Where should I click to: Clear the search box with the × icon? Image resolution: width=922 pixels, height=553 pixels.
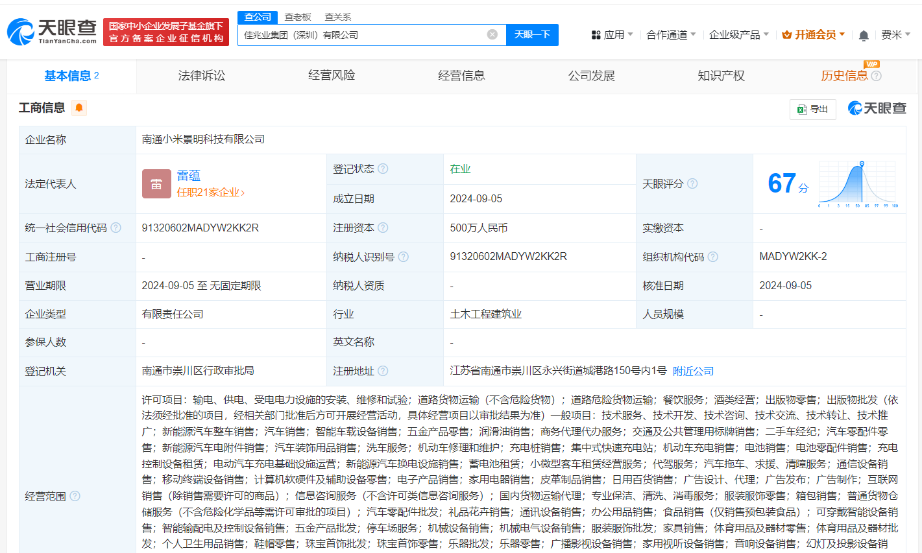[492, 35]
